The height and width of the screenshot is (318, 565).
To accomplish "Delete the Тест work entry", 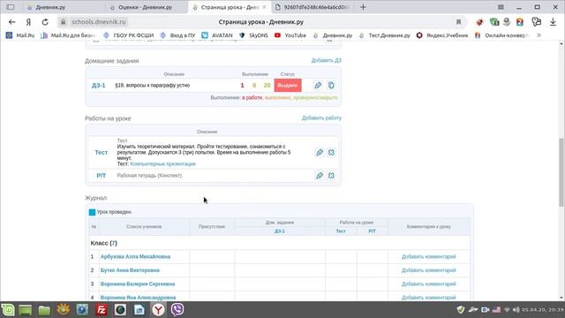I will pos(331,153).
